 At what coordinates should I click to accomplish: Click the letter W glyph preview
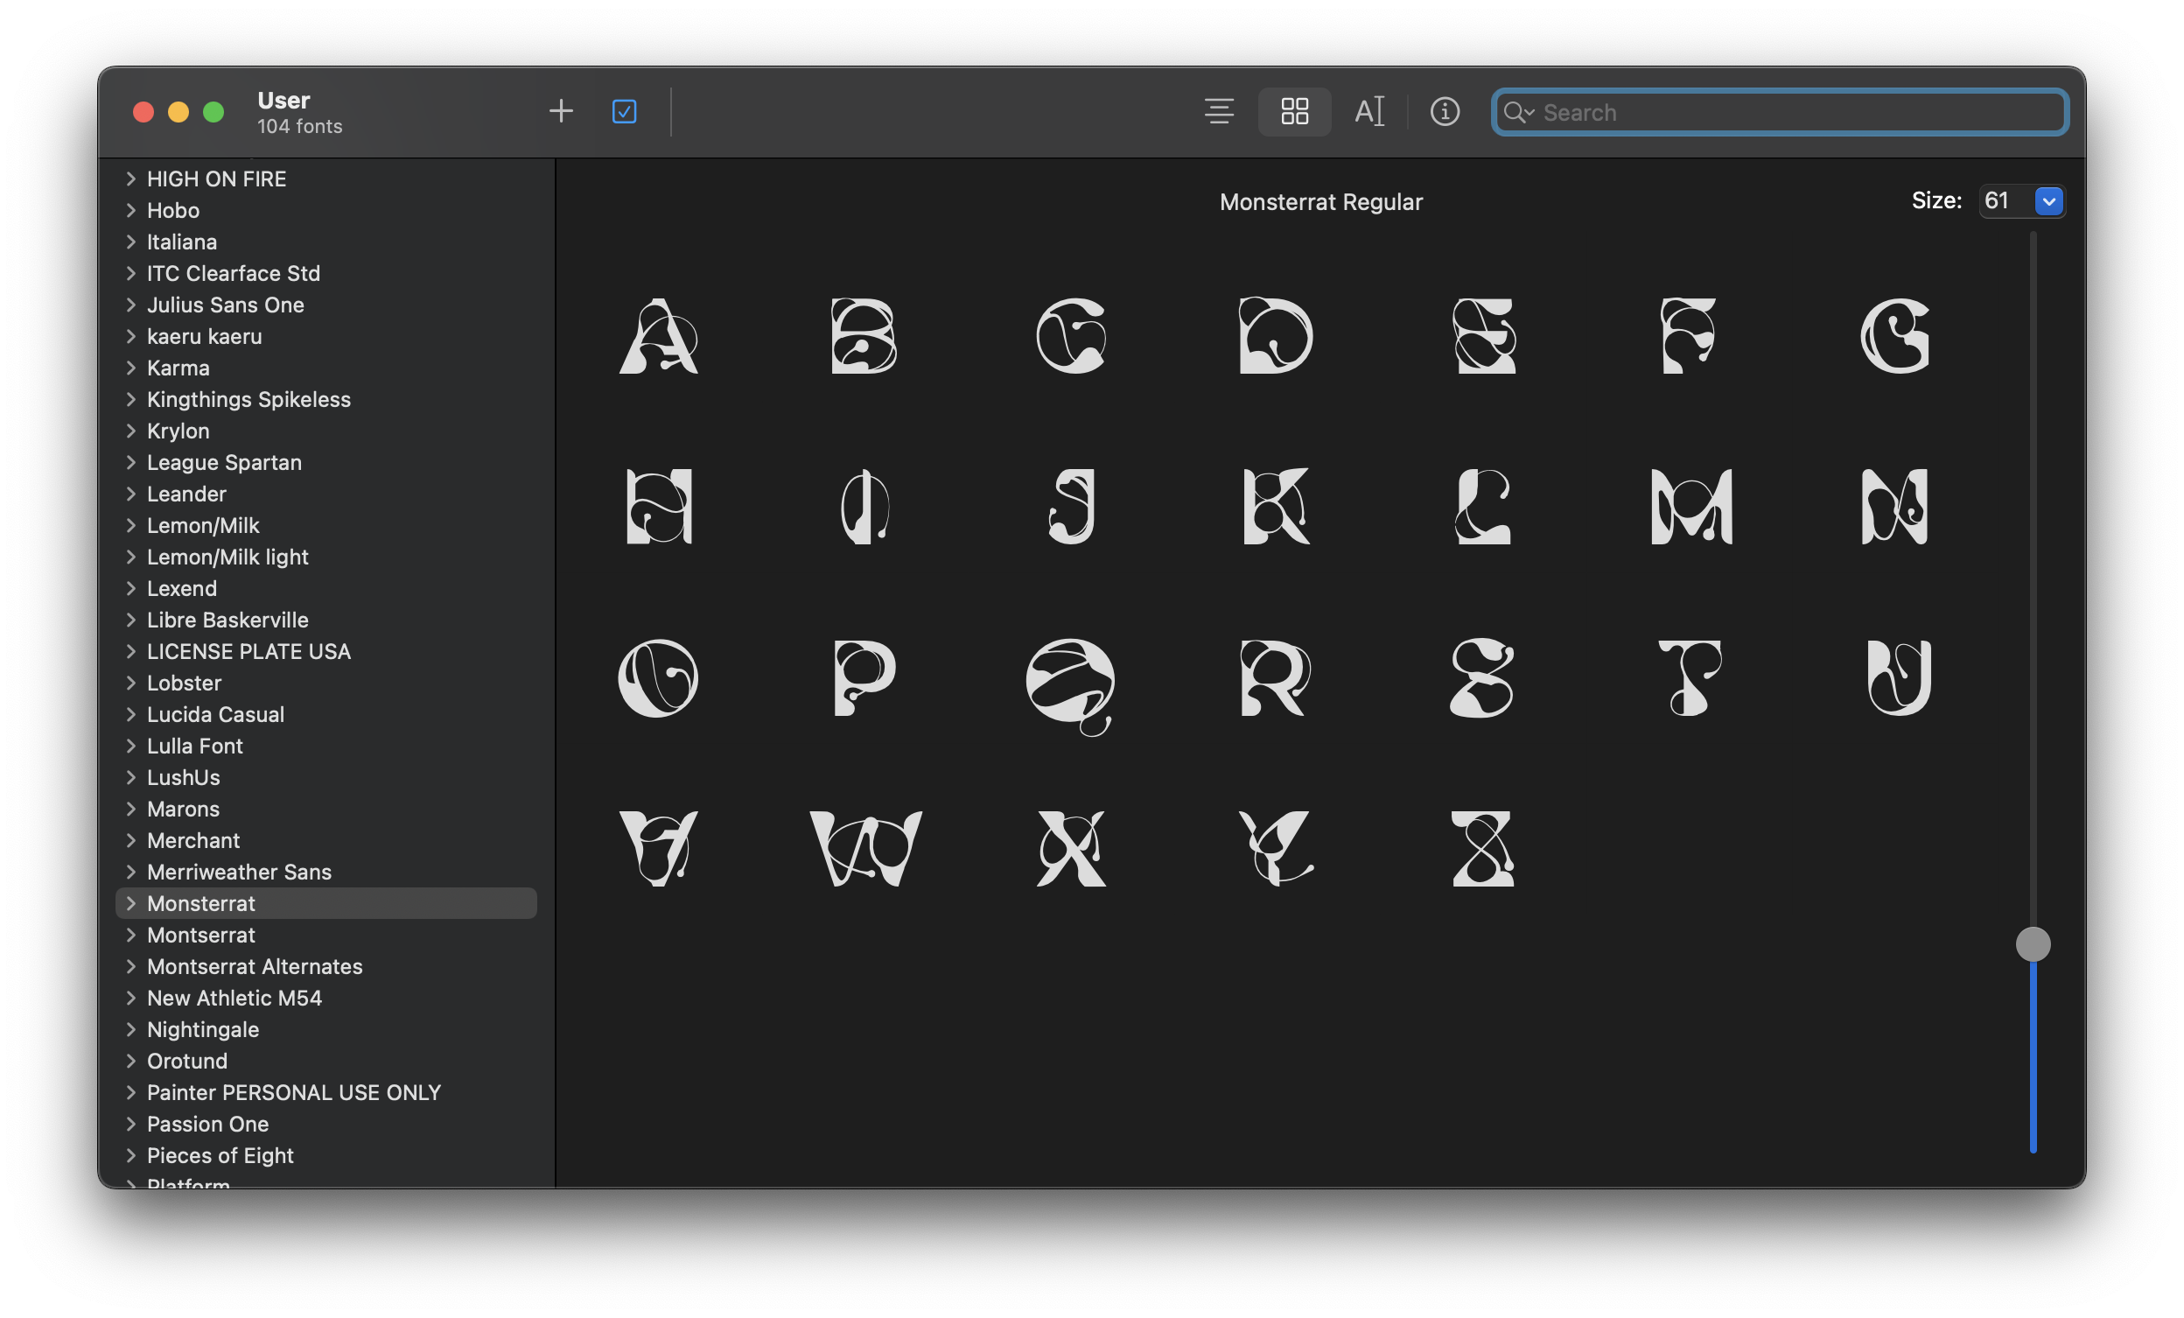click(x=865, y=848)
